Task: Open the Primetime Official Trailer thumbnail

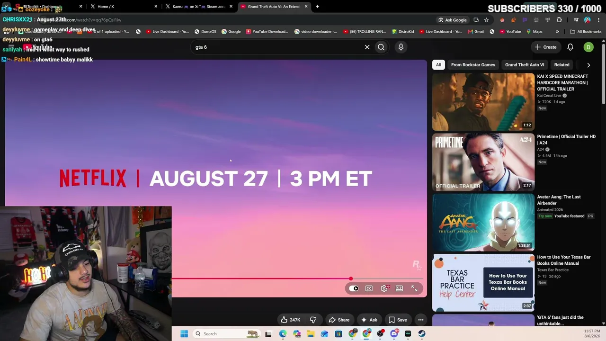Action: coord(483,162)
